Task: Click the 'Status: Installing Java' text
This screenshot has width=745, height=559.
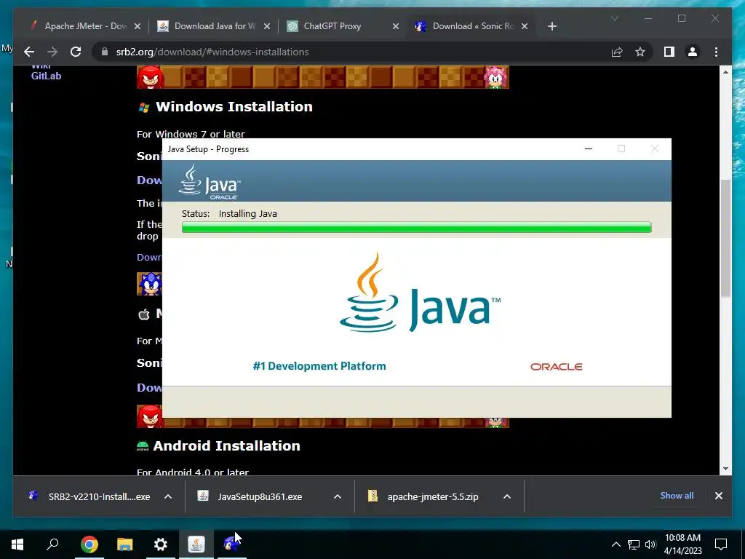Action: coord(229,214)
